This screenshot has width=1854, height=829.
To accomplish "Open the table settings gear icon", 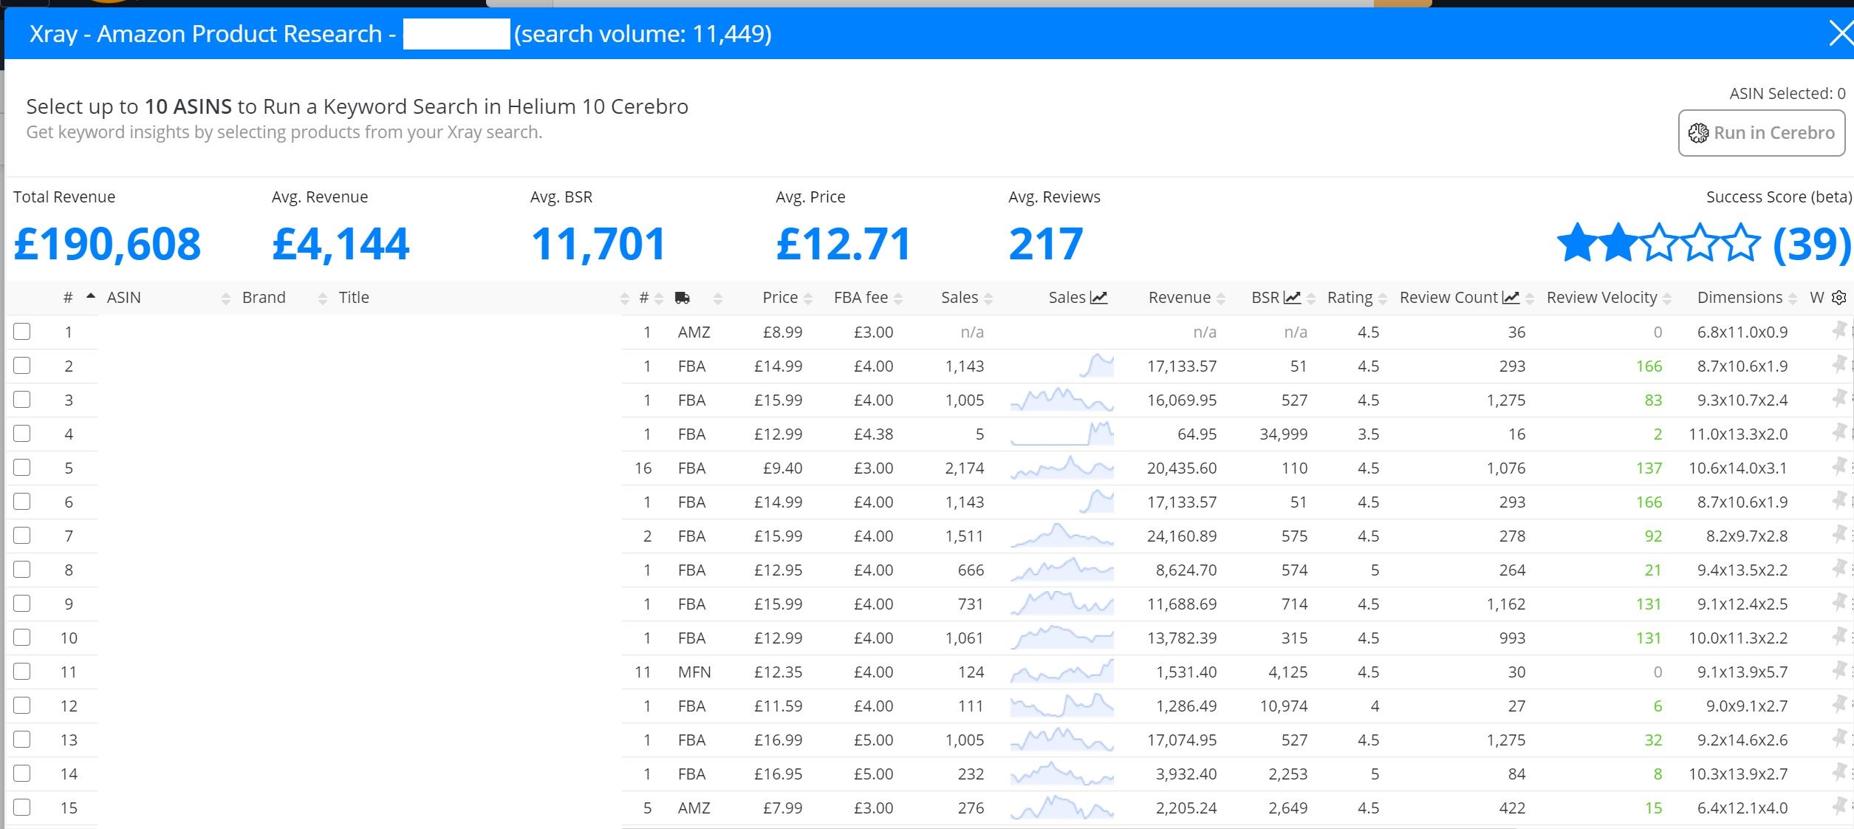I will (1839, 298).
